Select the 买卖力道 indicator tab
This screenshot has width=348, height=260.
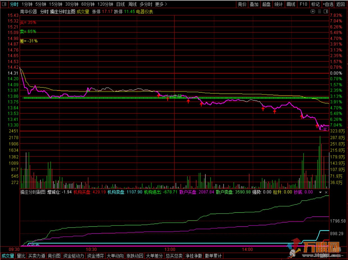pyautogui.click(x=36, y=256)
